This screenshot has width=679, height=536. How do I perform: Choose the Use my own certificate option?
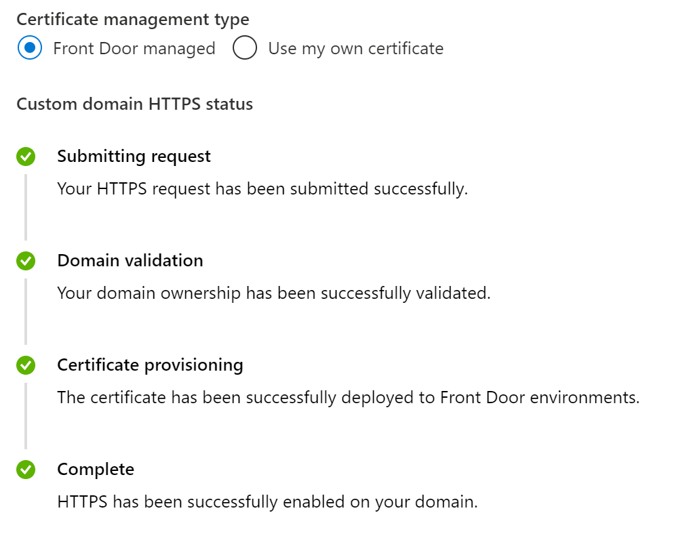click(244, 48)
